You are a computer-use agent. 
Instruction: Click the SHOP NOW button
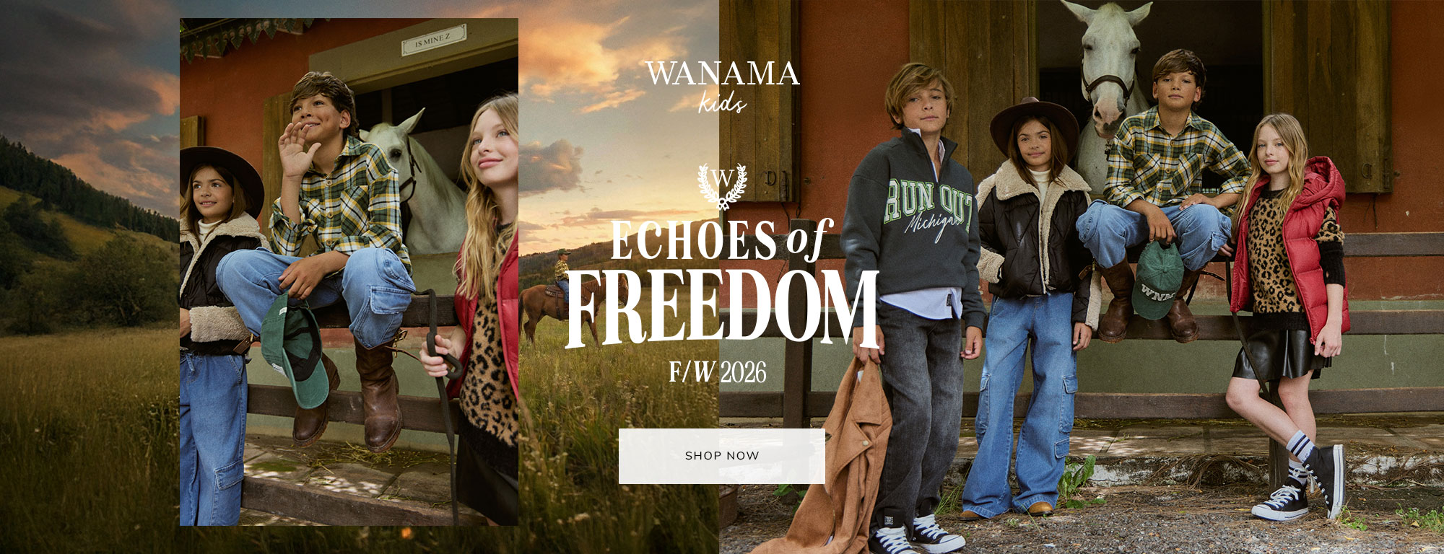(721, 456)
